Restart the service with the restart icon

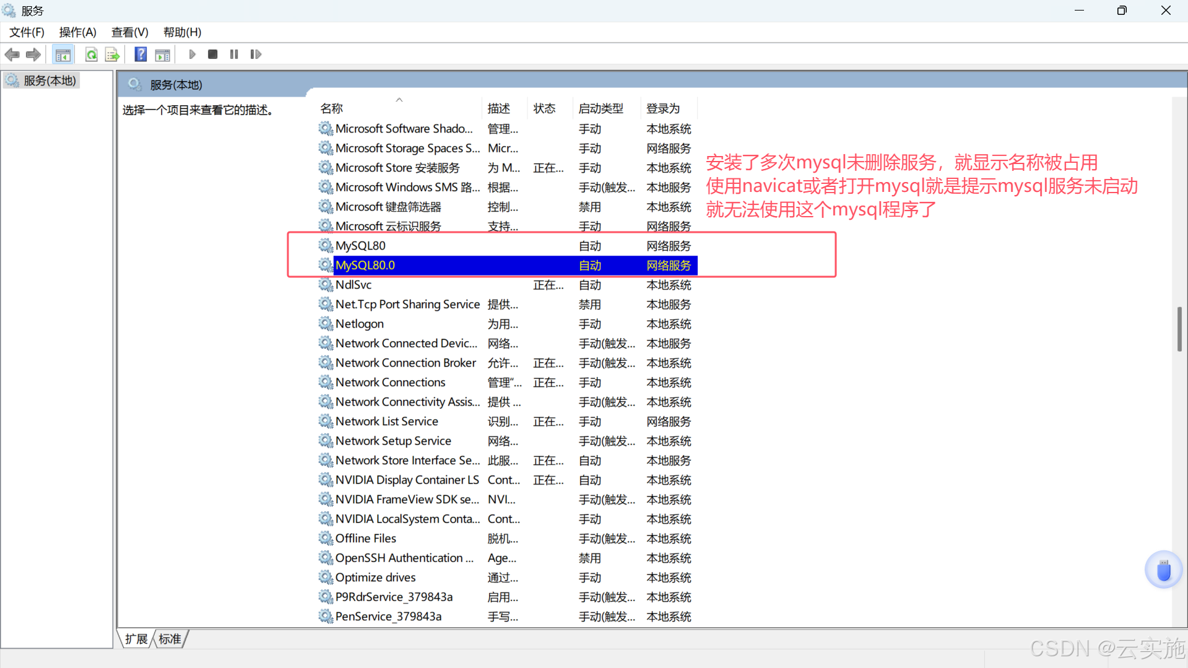click(256, 54)
